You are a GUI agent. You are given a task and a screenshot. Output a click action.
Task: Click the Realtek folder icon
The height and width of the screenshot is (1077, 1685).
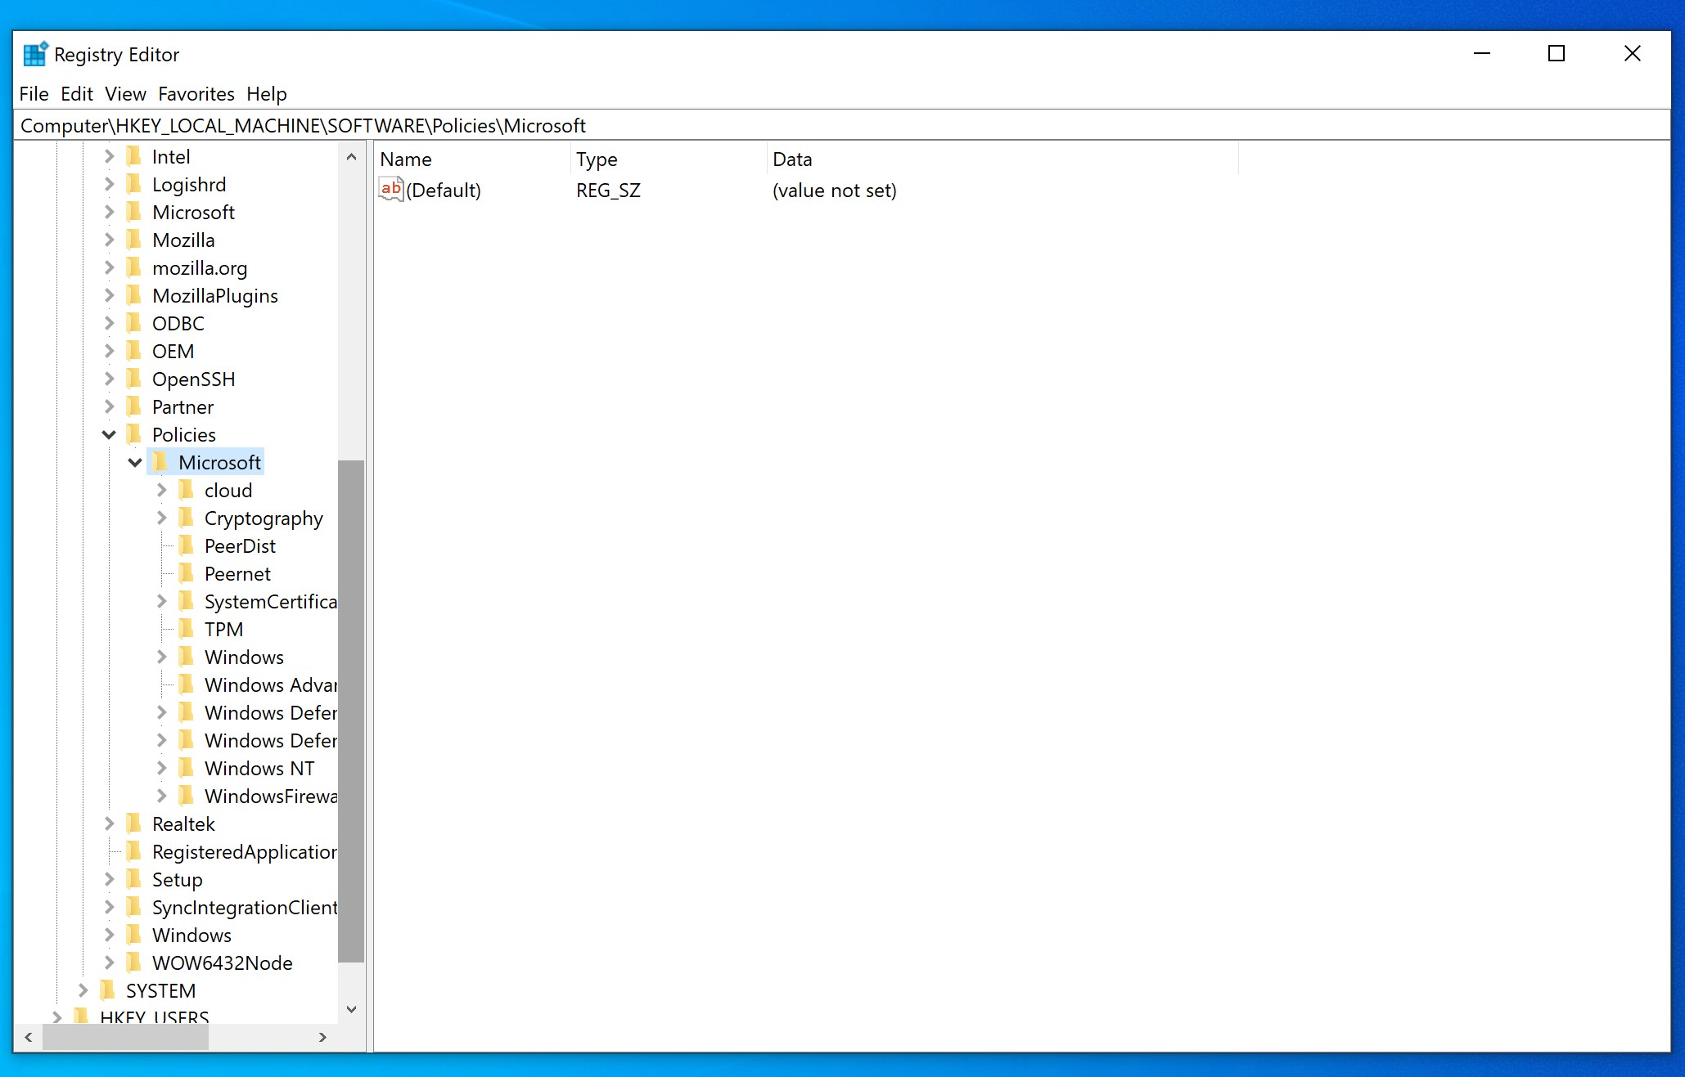134,823
